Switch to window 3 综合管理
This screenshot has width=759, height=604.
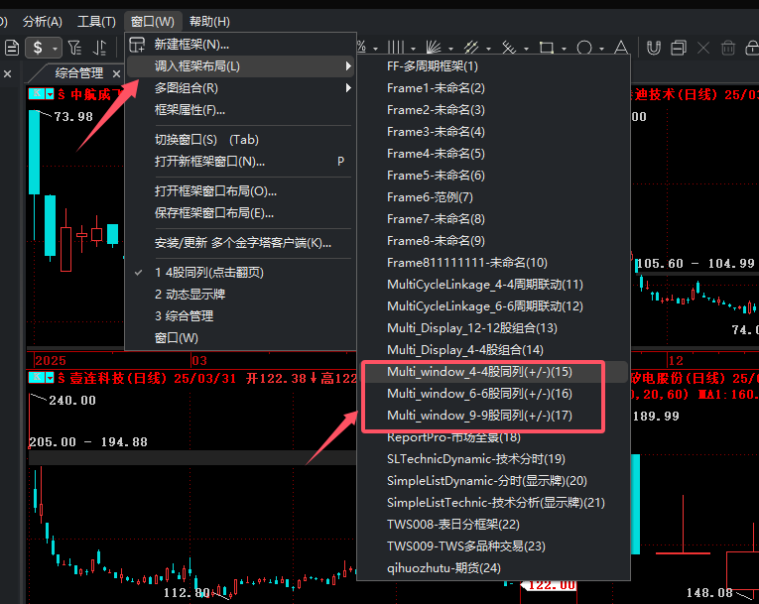coord(240,316)
